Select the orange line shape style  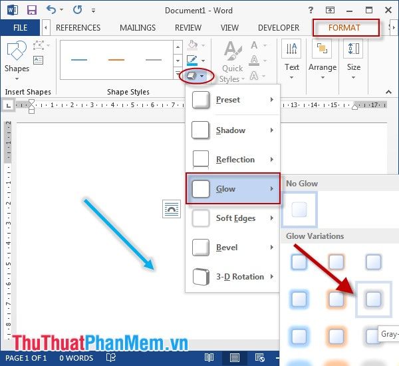pyautogui.click(x=116, y=60)
